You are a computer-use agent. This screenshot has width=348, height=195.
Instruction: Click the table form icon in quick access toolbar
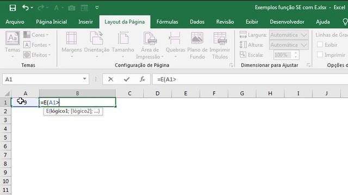point(84,8)
